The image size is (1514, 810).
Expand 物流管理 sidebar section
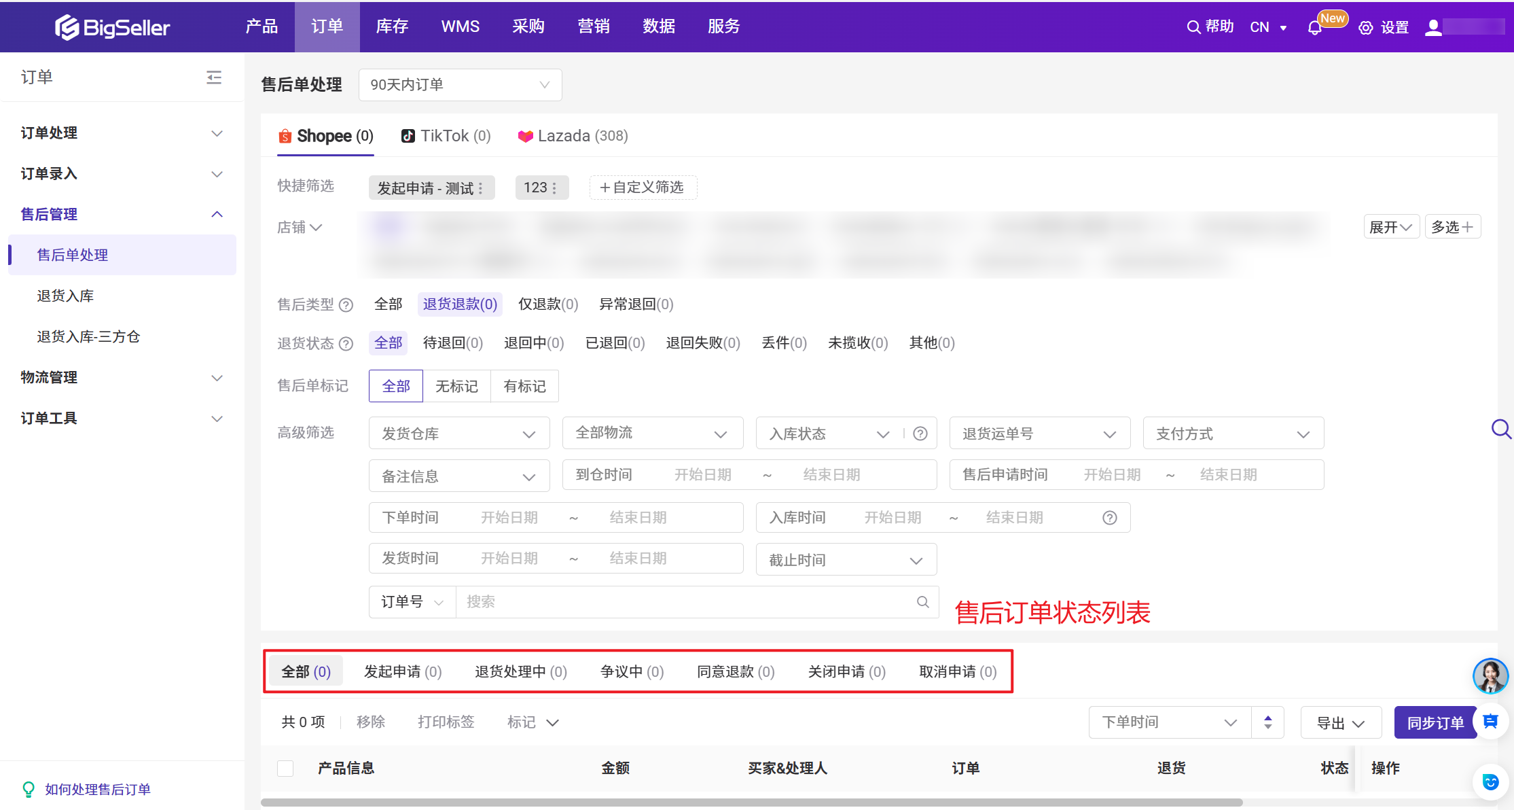[122, 378]
